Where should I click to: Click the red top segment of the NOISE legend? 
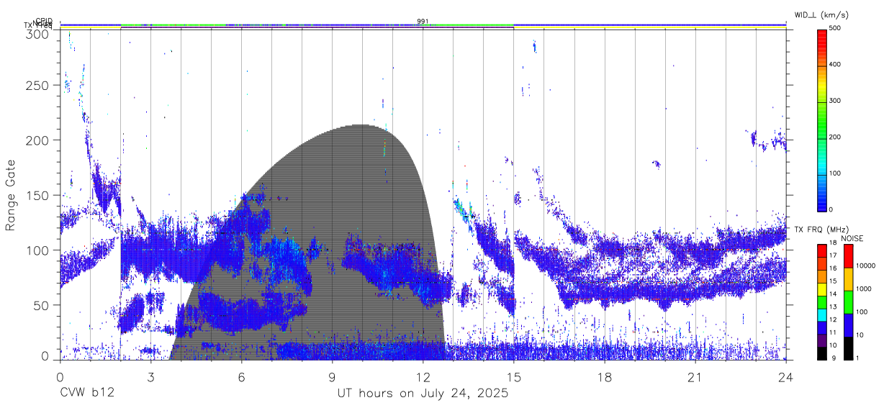(x=847, y=256)
